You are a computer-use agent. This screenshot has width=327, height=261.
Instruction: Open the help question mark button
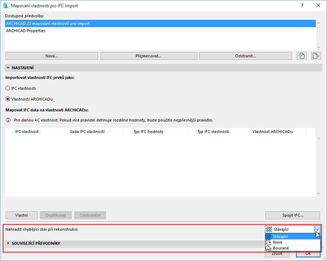(302, 6)
